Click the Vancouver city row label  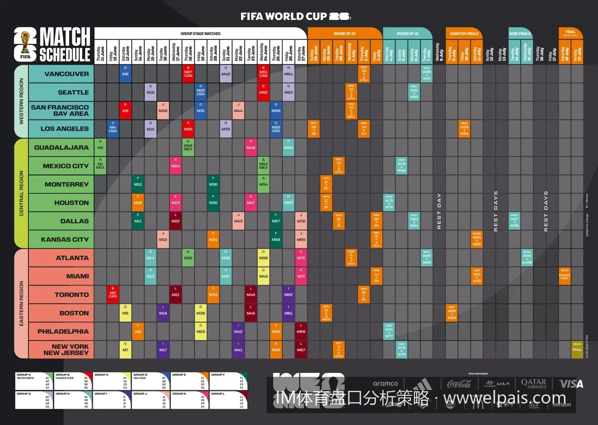click(61, 74)
